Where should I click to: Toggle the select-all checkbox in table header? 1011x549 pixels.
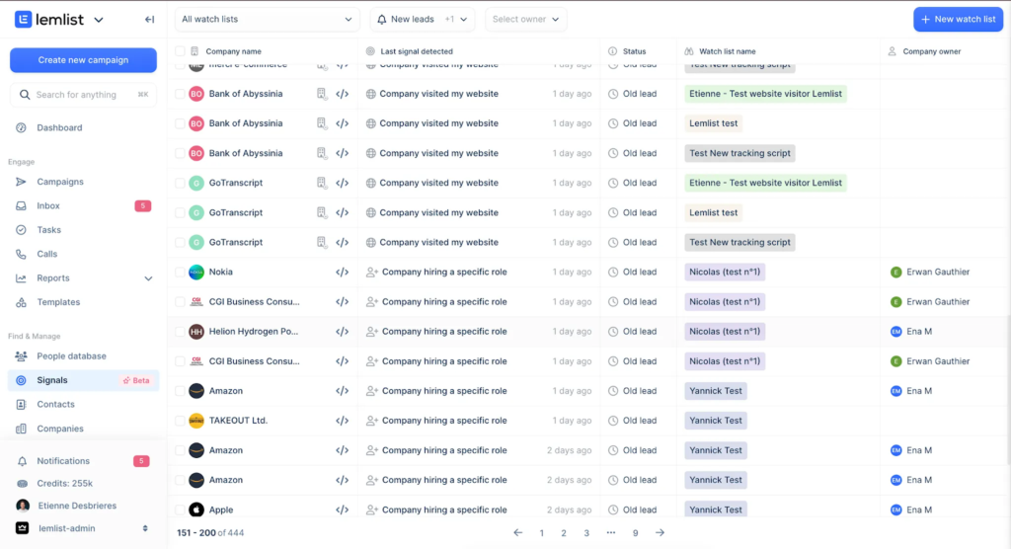tap(180, 51)
